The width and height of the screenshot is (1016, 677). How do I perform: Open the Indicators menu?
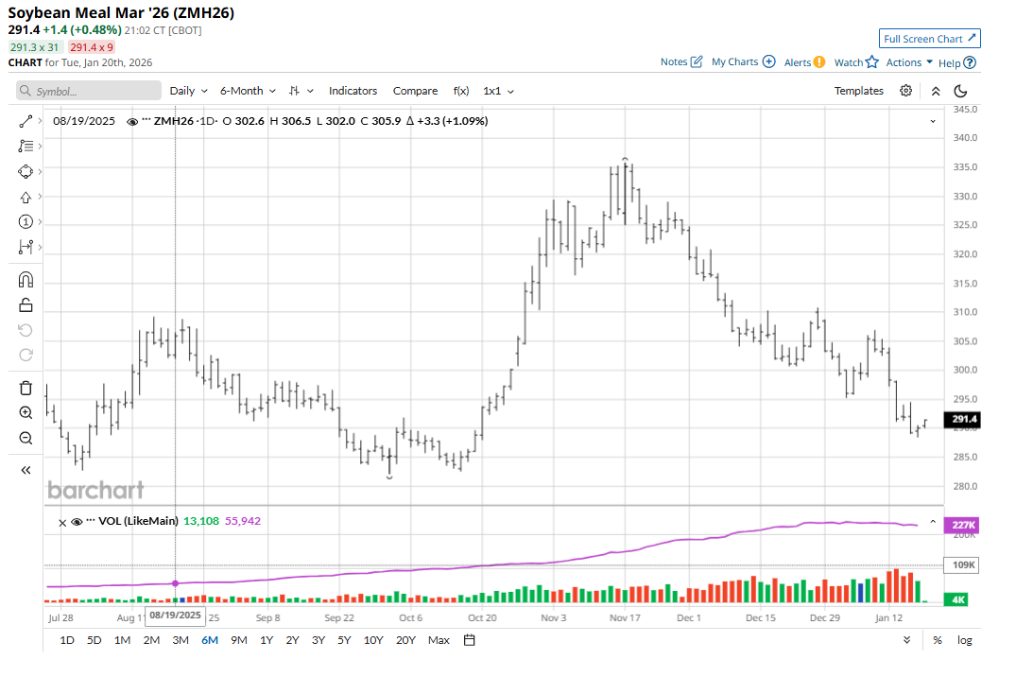tap(353, 91)
